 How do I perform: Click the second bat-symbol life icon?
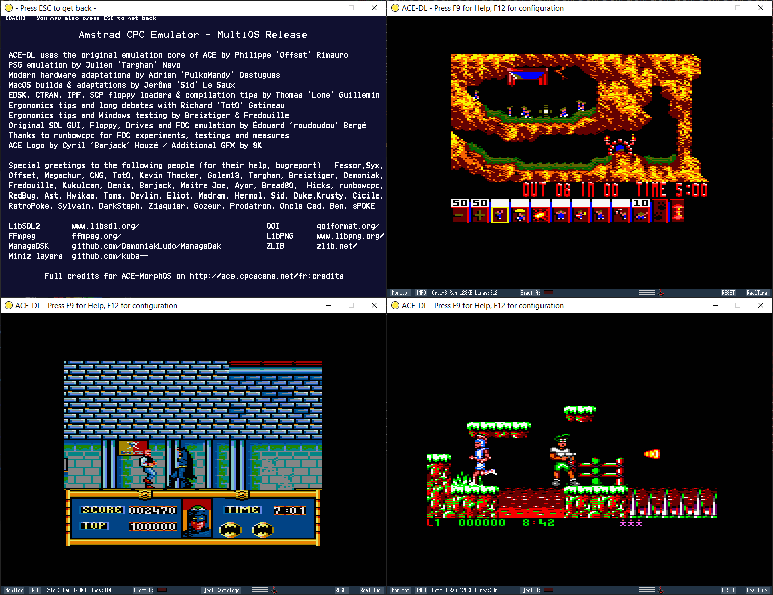click(262, 530)
